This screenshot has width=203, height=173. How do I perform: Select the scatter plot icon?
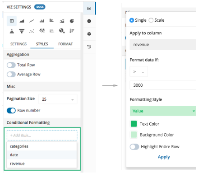(32, 31)
